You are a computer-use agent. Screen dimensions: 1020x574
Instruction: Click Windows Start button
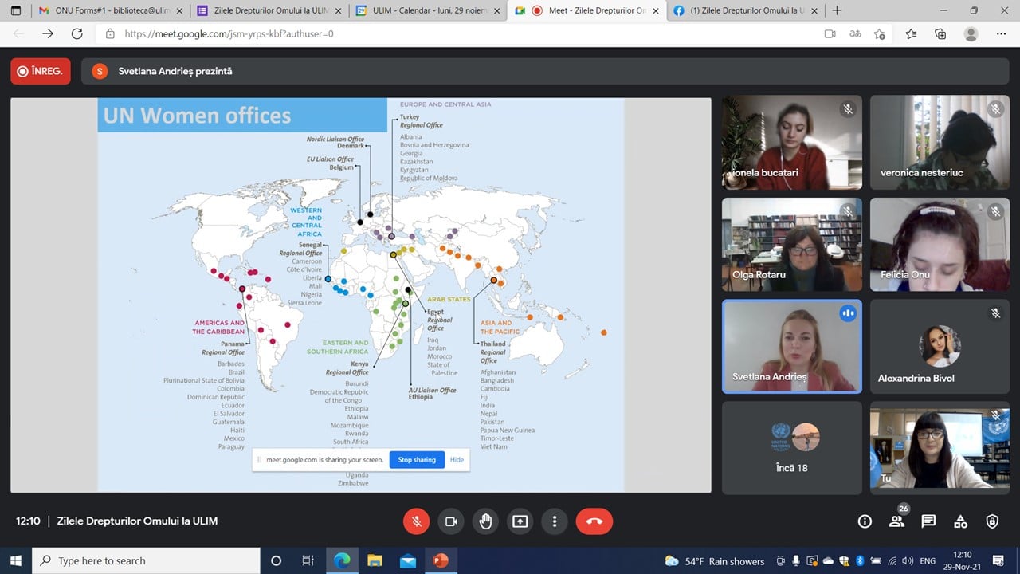click(16, 560)
